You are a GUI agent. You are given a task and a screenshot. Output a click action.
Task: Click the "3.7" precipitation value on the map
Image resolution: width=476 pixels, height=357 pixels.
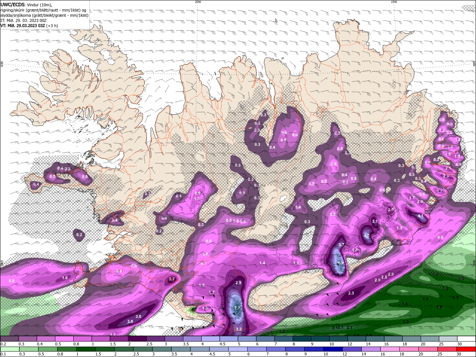point(342,245)
